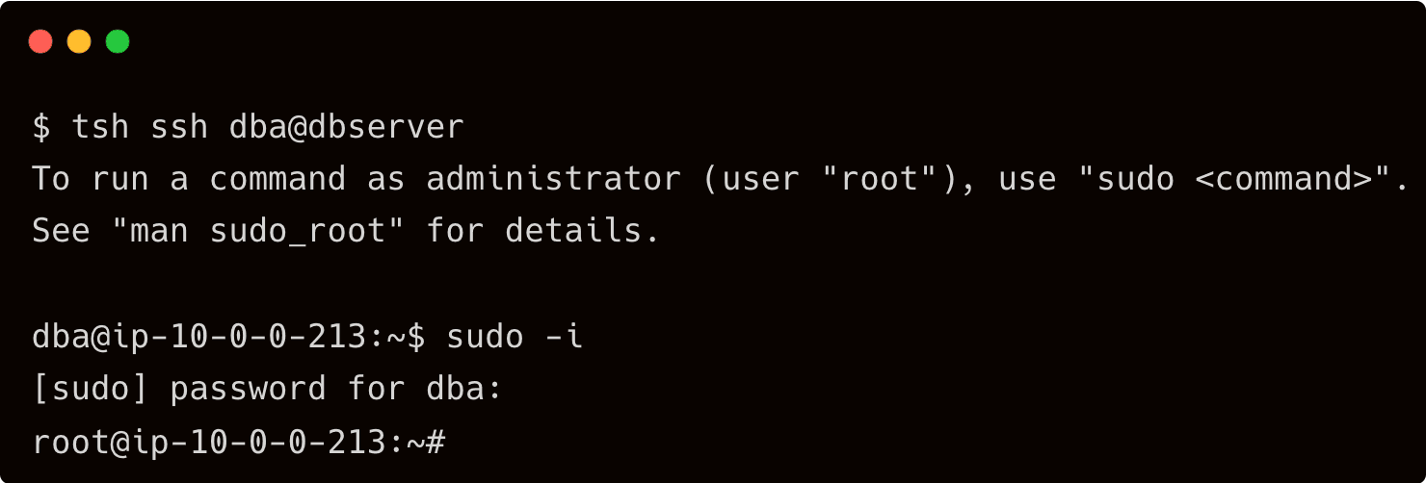Click the "sudo <command>" hint text
The height and width of the screenshot is (483, 1426).
1243,179
